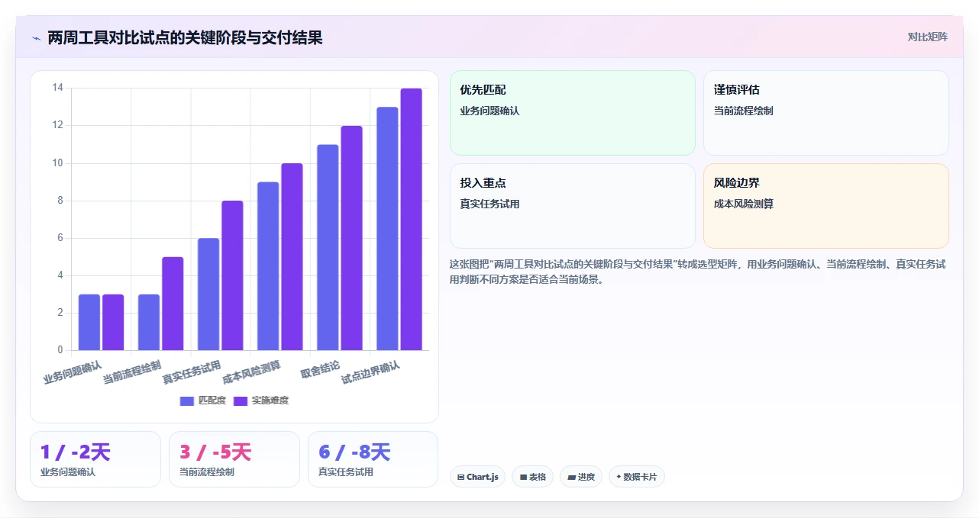The width and height of the screenshot is (979, 518).
Task: Click the 实施难度 bar for 业务问题确认
Action: tap(113, 322)
